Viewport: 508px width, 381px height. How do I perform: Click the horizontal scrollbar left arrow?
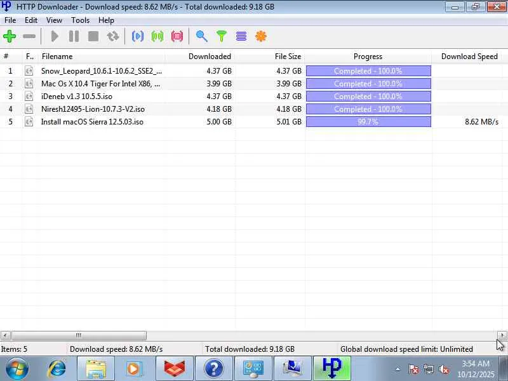pos(6,335)
